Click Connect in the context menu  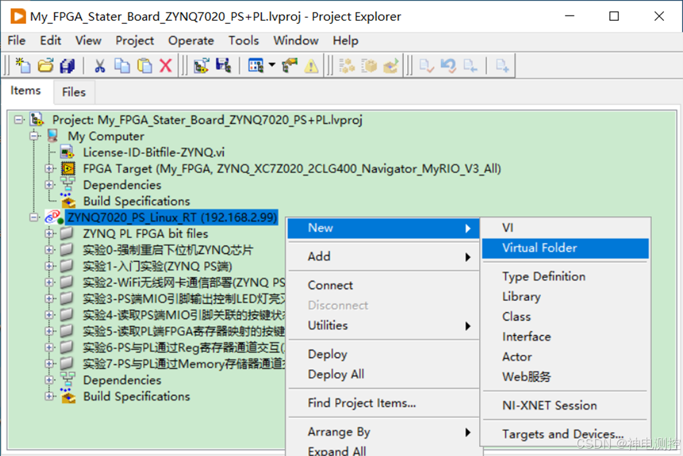pos(383,285)
